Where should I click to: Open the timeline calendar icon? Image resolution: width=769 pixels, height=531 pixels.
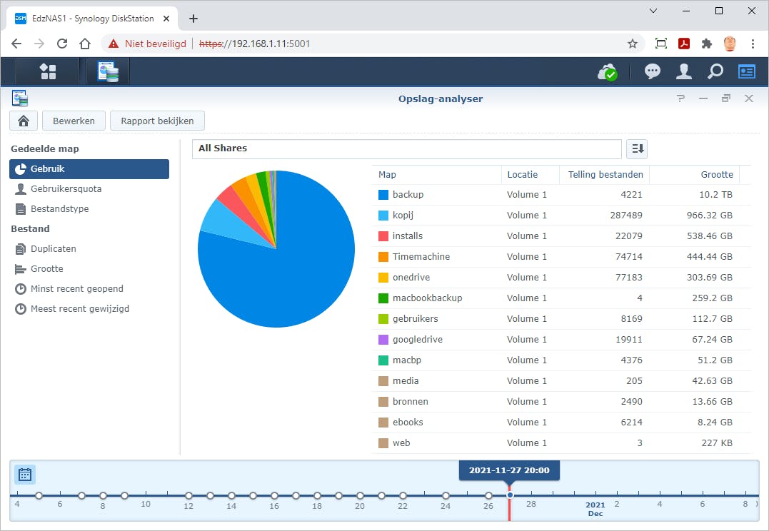25,474
